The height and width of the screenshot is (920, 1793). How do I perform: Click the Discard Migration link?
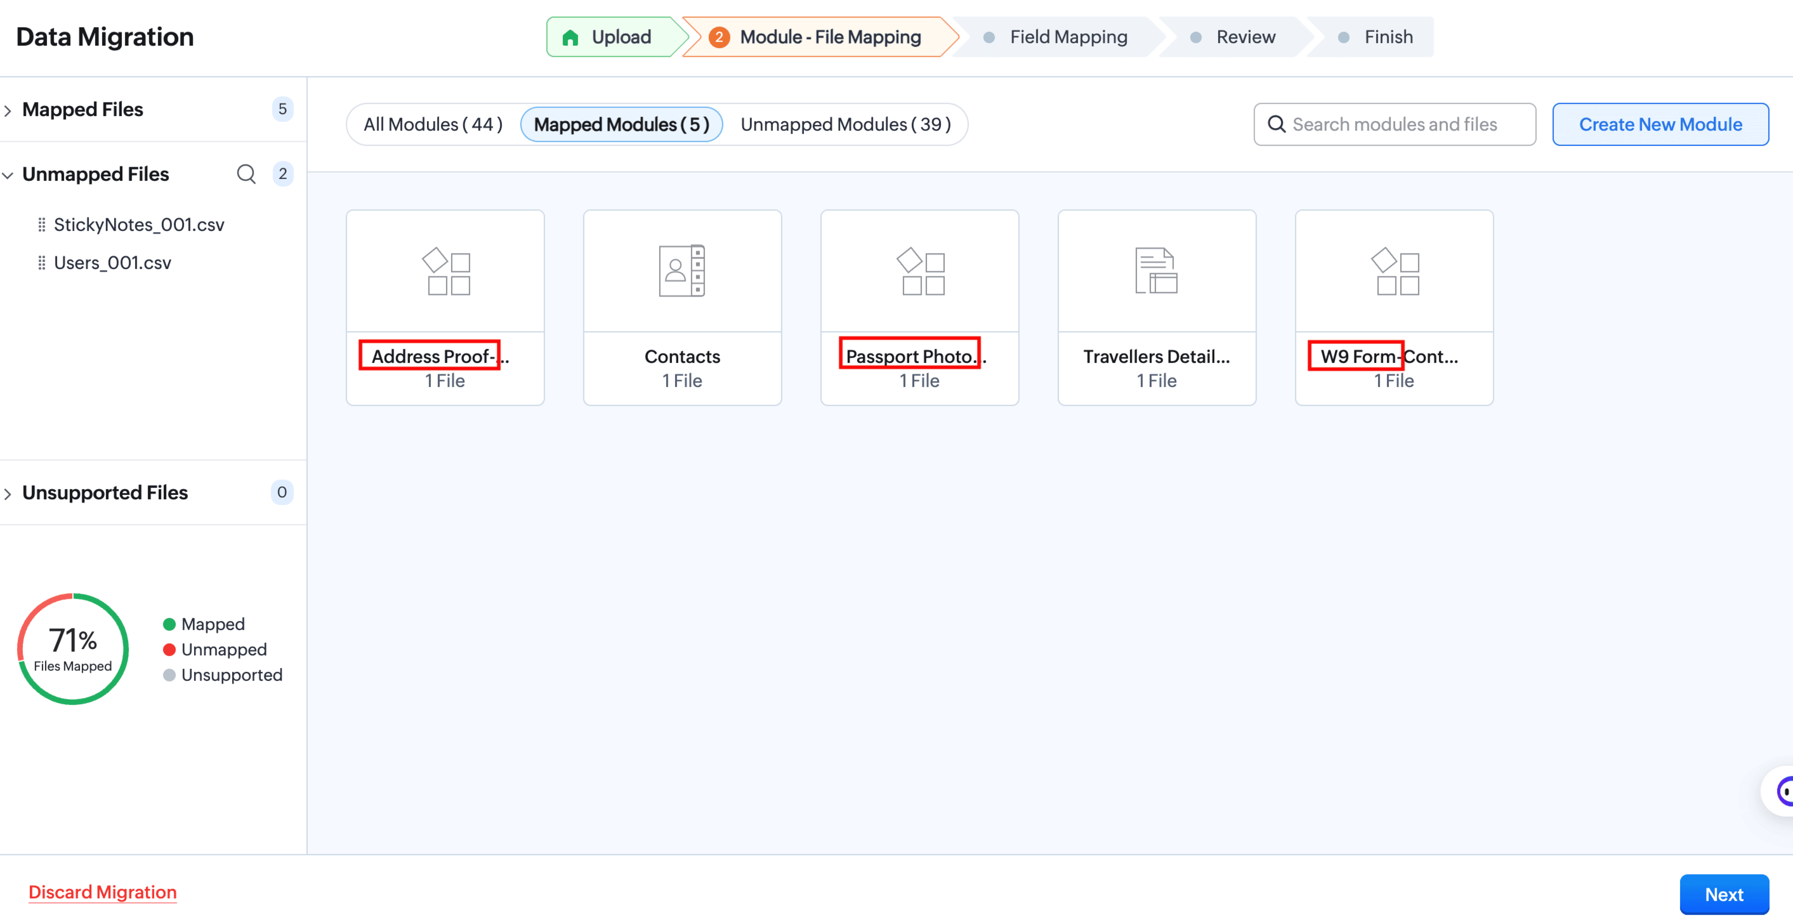coord(102,892)
